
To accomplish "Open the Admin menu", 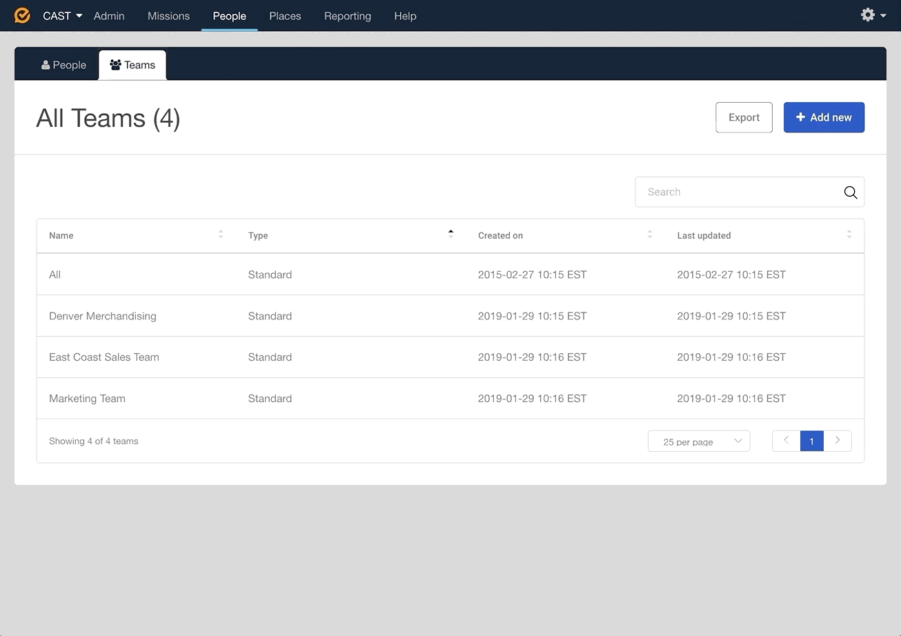I will click(109, 16).
